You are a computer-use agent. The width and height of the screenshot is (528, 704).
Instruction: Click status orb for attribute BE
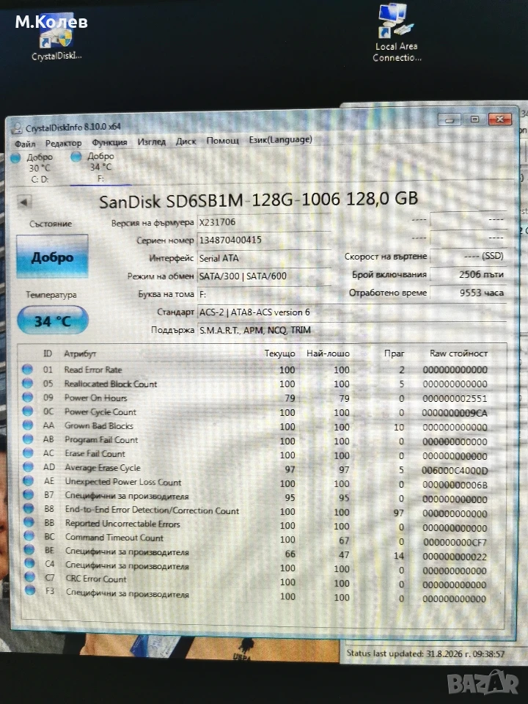pyautogui.click(x=29, y=549)
